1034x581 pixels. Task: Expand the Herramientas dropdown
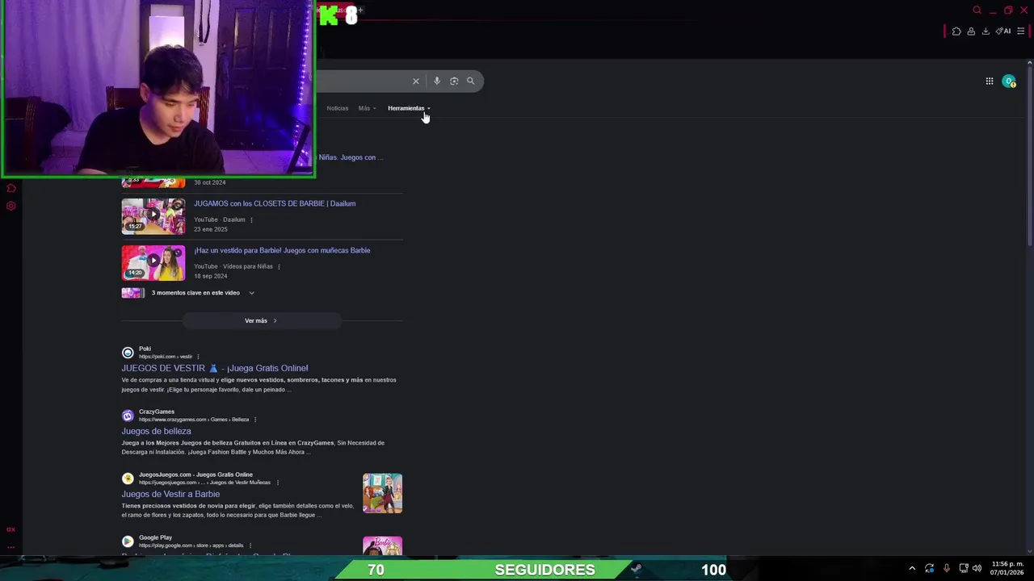[x=409, y=108]
